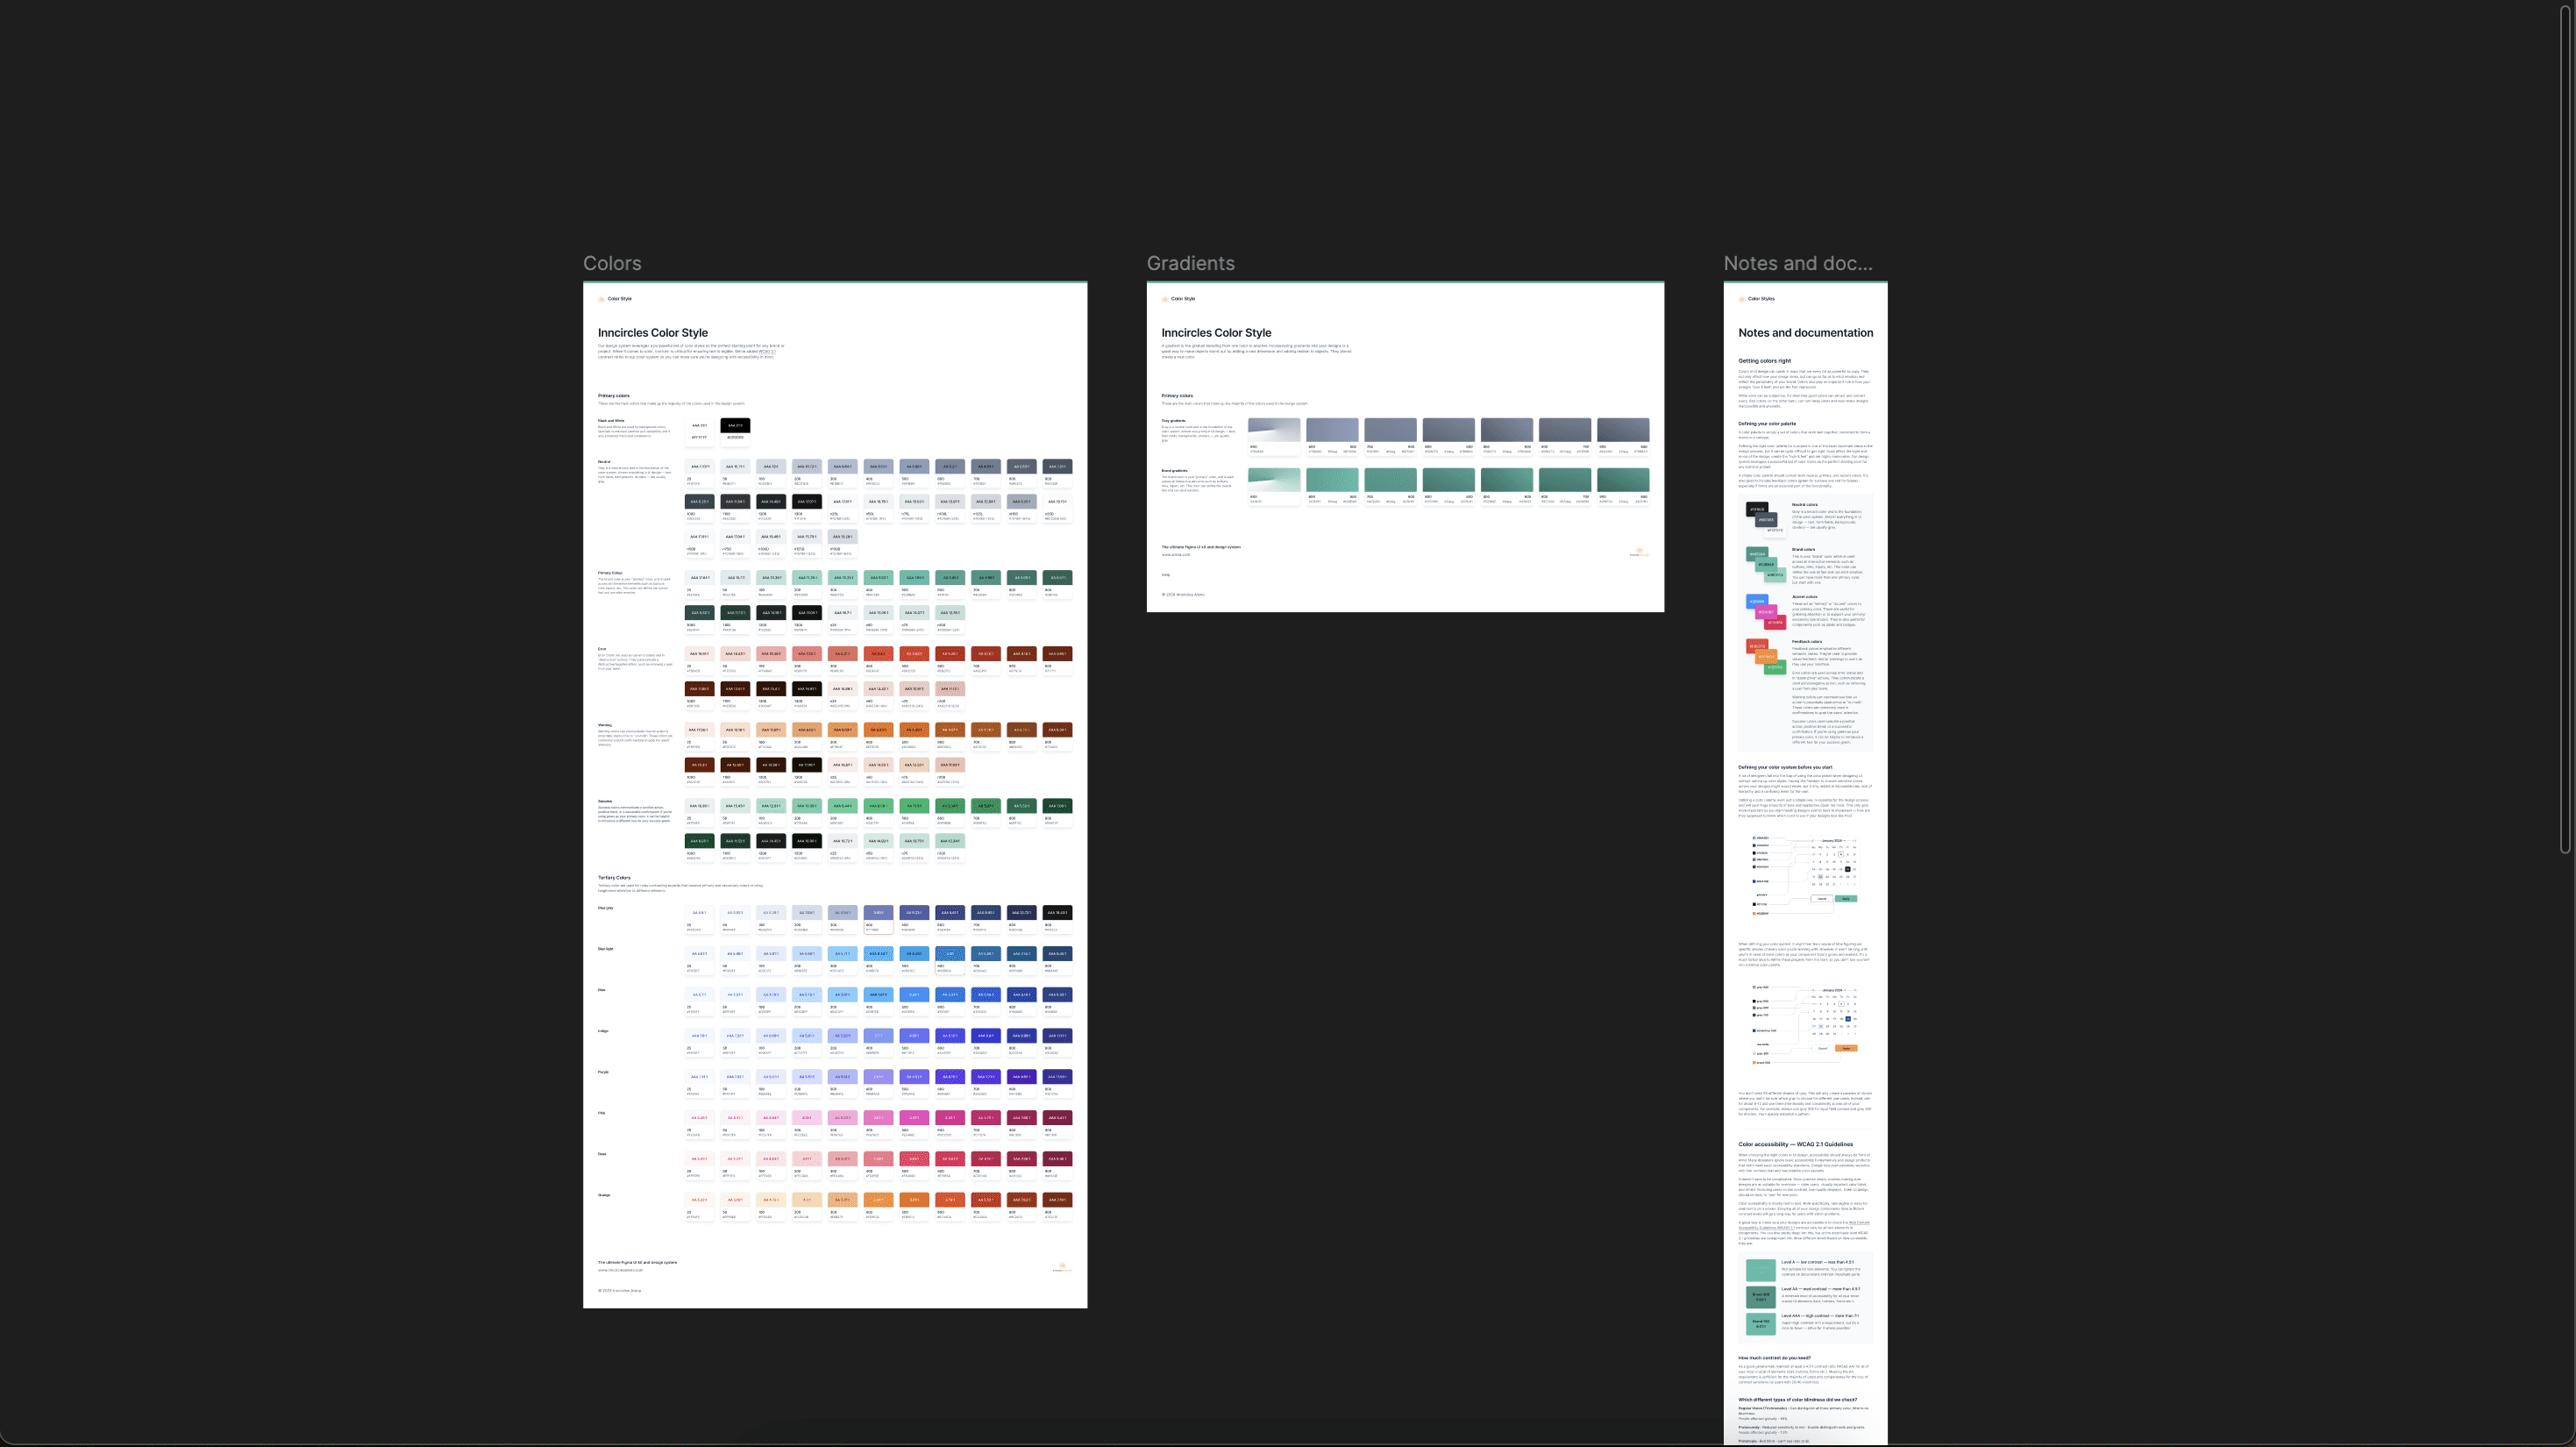Select the black #000000 color swatch
Screen dimensions: 2576x1447
coord(735,426)
